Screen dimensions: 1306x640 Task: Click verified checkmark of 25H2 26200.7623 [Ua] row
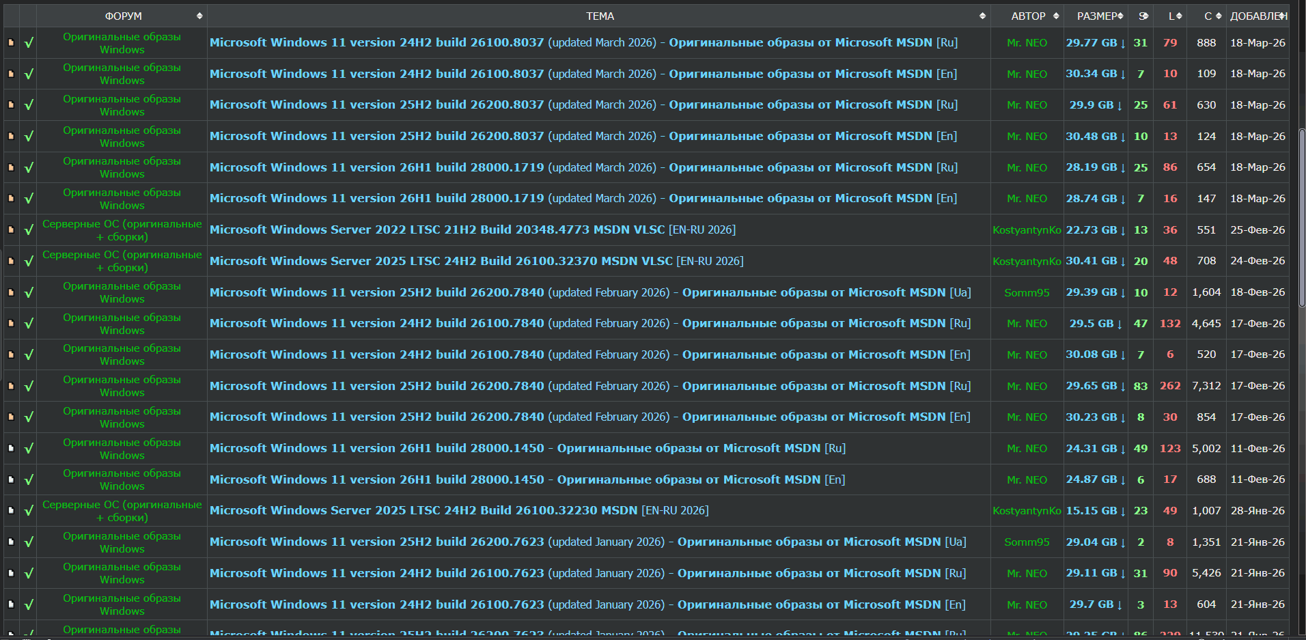point(29,542)
